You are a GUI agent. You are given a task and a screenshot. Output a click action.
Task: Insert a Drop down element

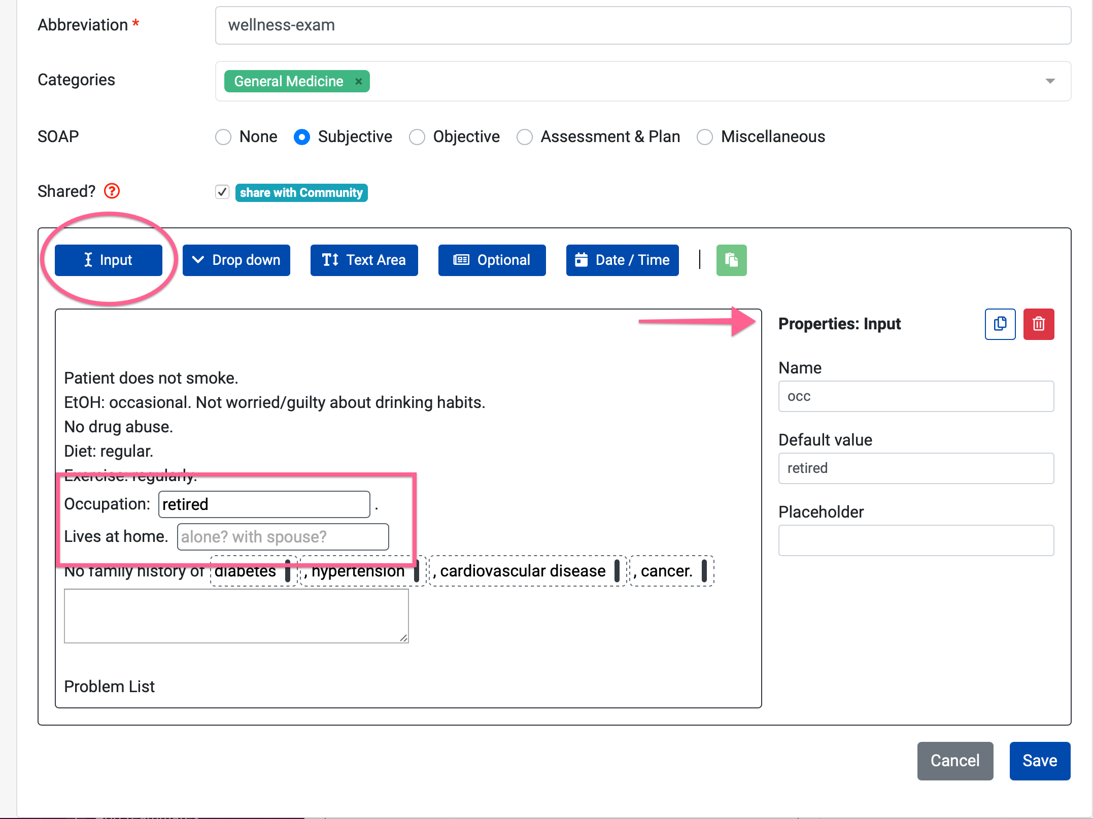pos(236,260)
